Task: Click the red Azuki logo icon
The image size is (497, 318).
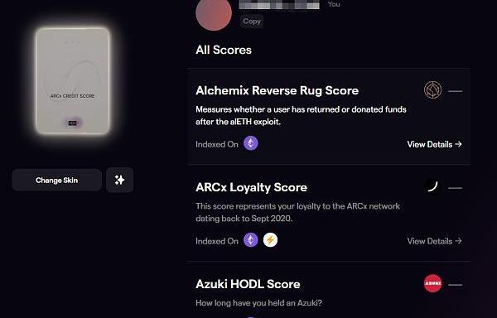Action: coord(432,283)
